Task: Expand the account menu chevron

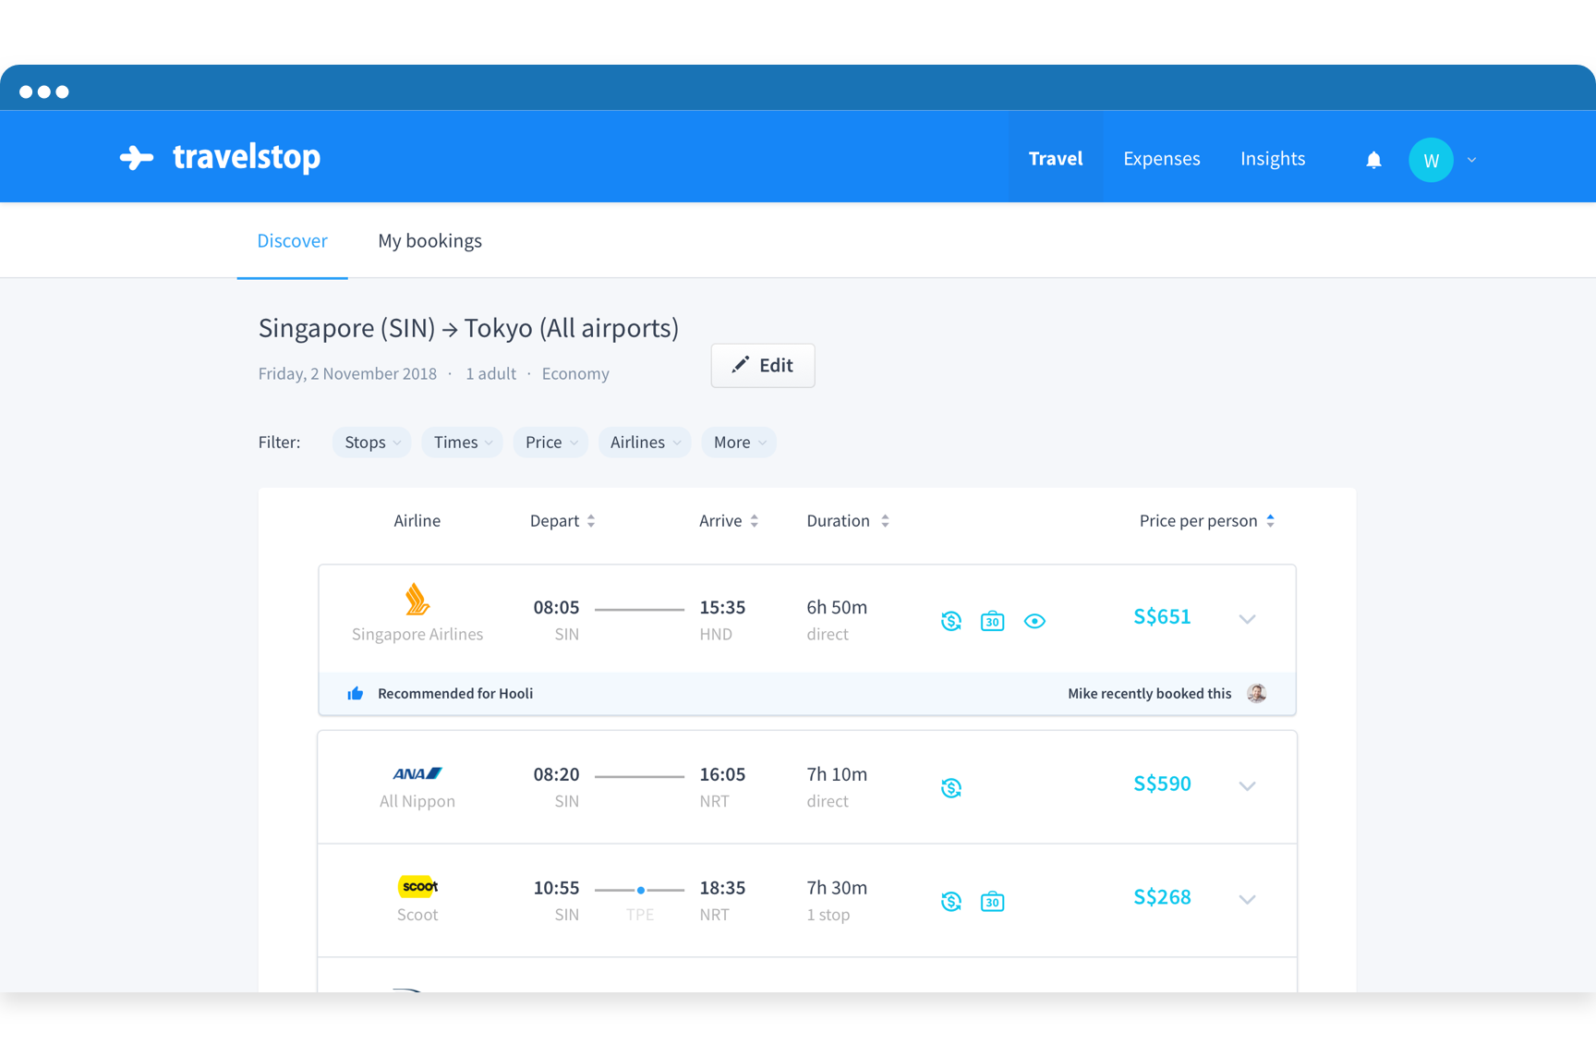Action: click(1472, 160)
